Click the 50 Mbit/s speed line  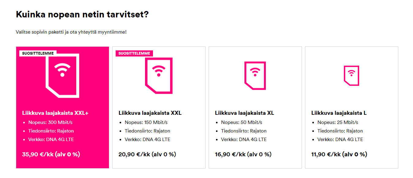click(241, 122)
